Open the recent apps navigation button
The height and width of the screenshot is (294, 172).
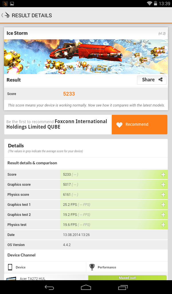tap(123, 287)
